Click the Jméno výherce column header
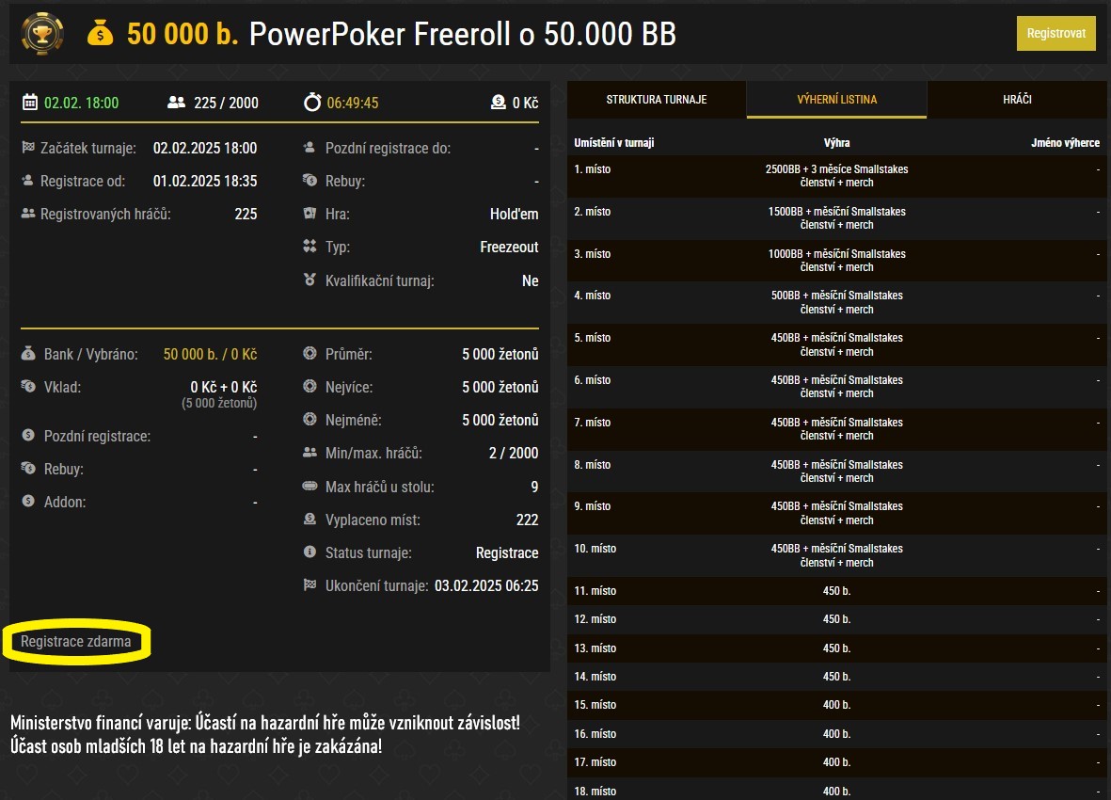Screen dimensions: 1111x800 pyautogui.click(x=1065, y=142)
